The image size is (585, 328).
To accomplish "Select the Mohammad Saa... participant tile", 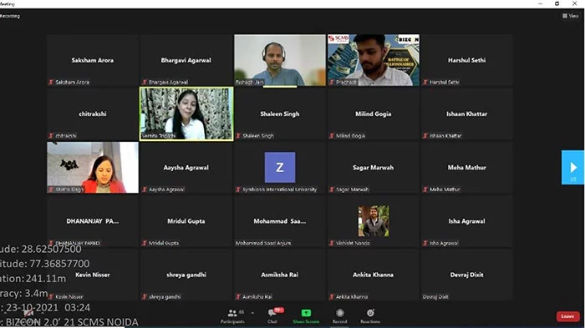I will pyautogui.click(x=280, y=221).
